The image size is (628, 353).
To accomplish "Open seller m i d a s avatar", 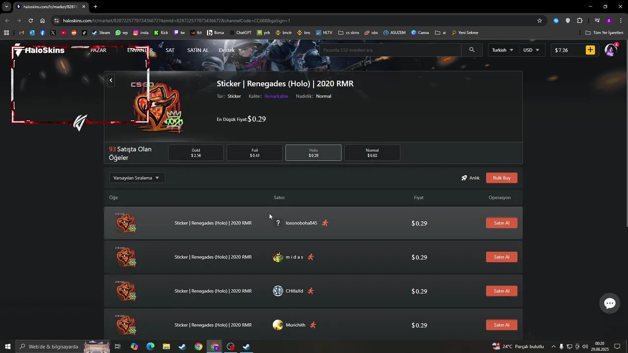I will 278,257.
